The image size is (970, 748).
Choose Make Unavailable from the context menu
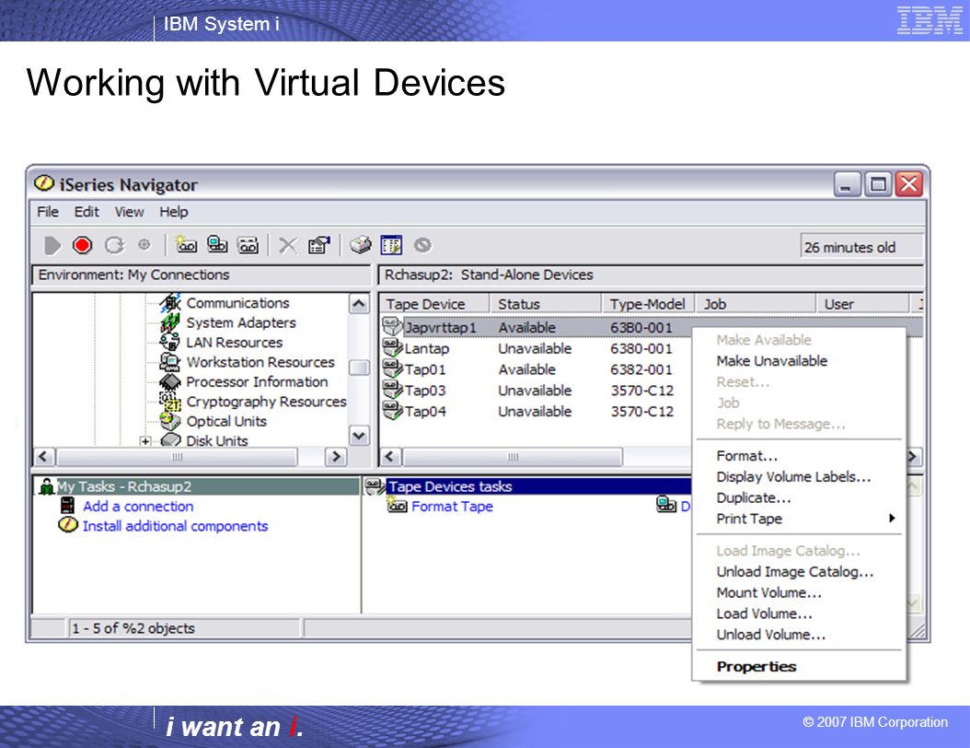(x=772, y=361)
